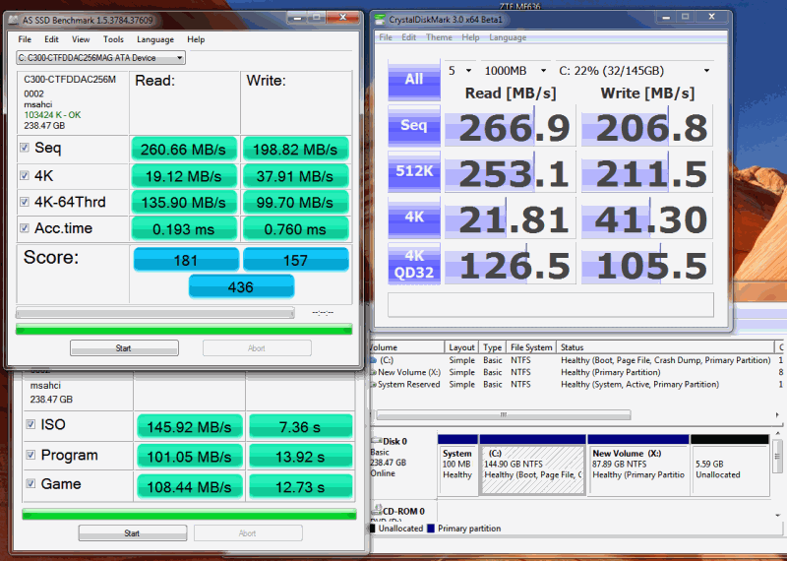
Task: Click the Disk 0 label in Disk Management
Action: coord(394,442)
